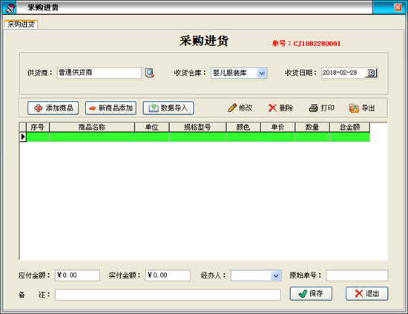408x314 pixels.
Task: Click 数据导入 import button
Action: click(168, 108)
